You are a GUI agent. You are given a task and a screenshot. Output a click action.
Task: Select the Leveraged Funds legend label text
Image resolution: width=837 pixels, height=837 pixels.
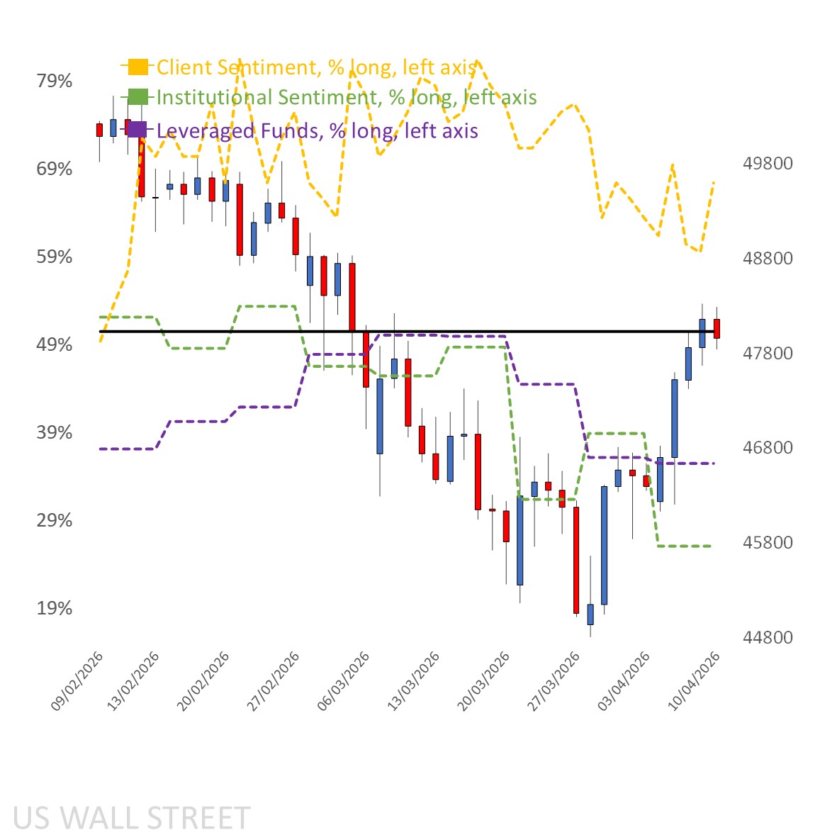tap(317, 130)
